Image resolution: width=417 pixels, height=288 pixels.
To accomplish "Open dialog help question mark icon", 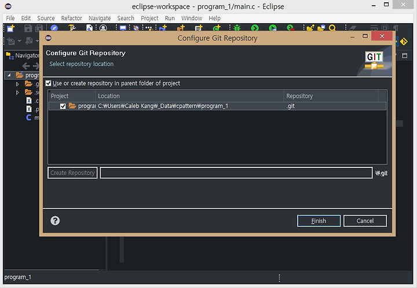I will coord(55,220).
